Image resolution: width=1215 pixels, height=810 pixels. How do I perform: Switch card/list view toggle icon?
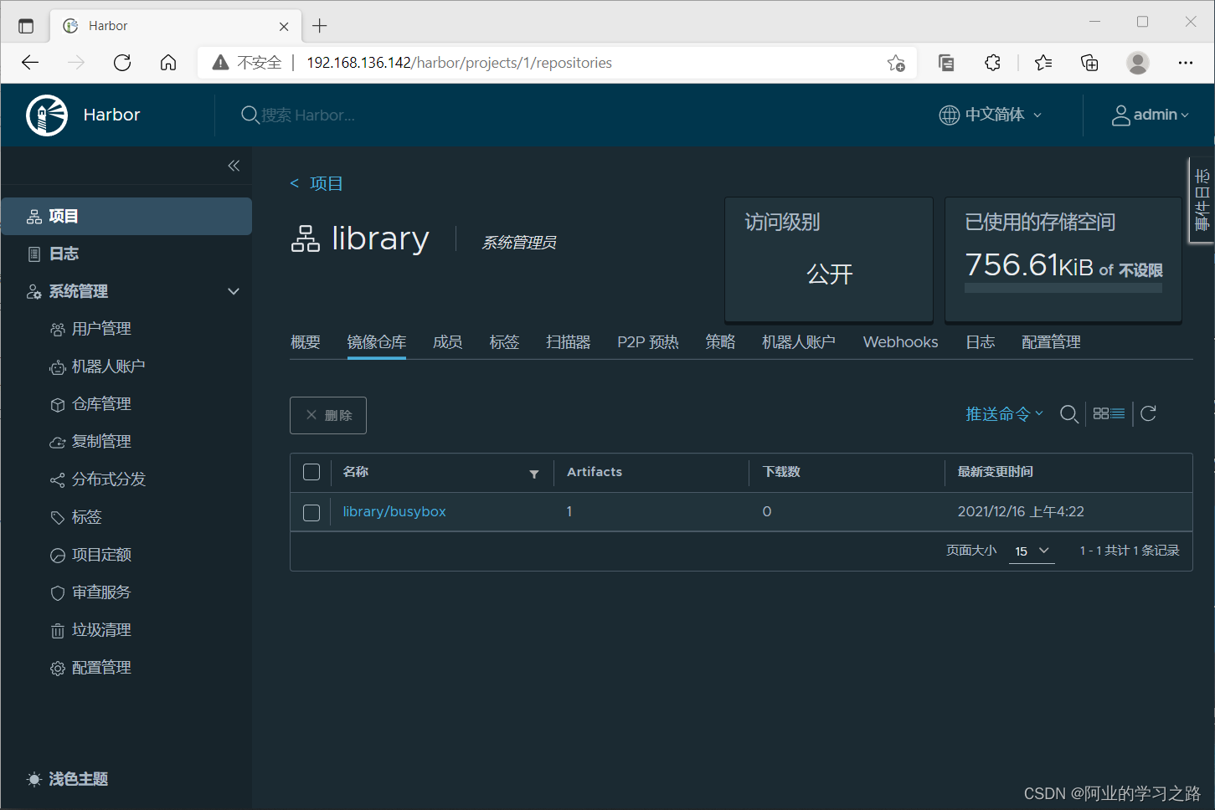coord(1109,414)
